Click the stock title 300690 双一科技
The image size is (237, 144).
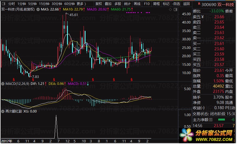218,5
